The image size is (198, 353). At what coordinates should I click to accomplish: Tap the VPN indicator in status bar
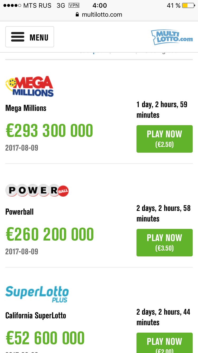(x=74, y=5)
